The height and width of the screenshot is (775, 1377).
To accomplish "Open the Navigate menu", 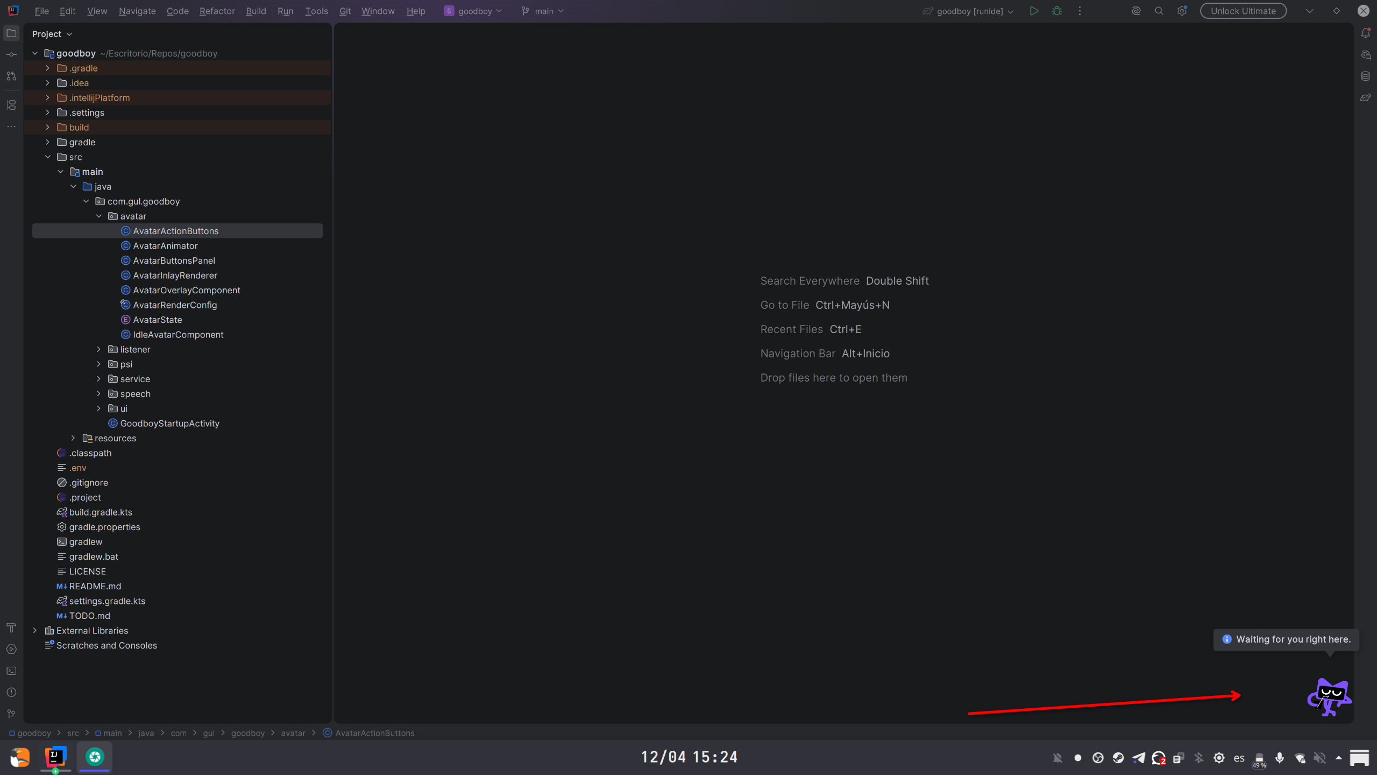I will pyautogui.click(x=137, y=11).
